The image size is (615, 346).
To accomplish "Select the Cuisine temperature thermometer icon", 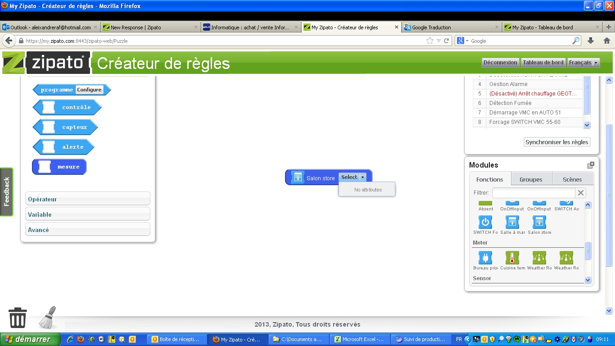I will (512, 258).
